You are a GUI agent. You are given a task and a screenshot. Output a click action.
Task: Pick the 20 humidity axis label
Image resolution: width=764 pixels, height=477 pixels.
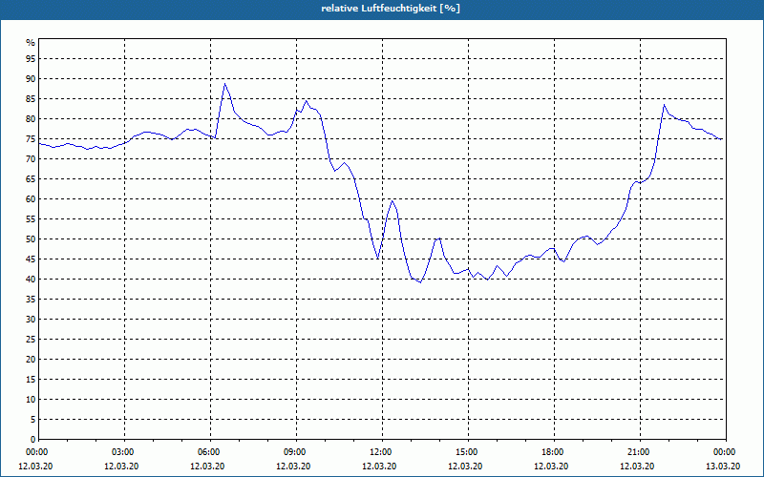(31, 360)
